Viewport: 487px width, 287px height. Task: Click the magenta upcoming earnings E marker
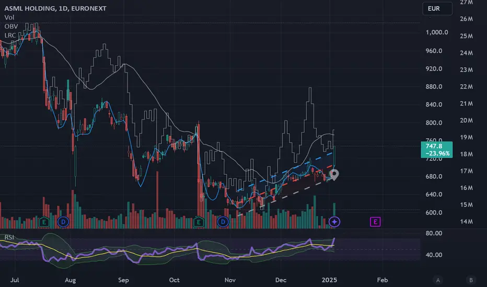point(375,222)
